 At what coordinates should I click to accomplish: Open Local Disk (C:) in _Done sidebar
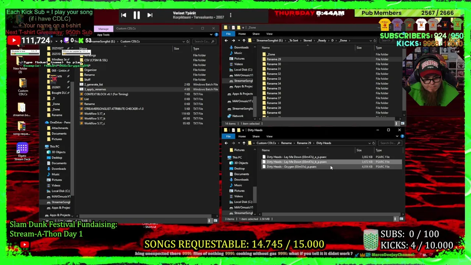pyautogui.click(x=243, y=70)
